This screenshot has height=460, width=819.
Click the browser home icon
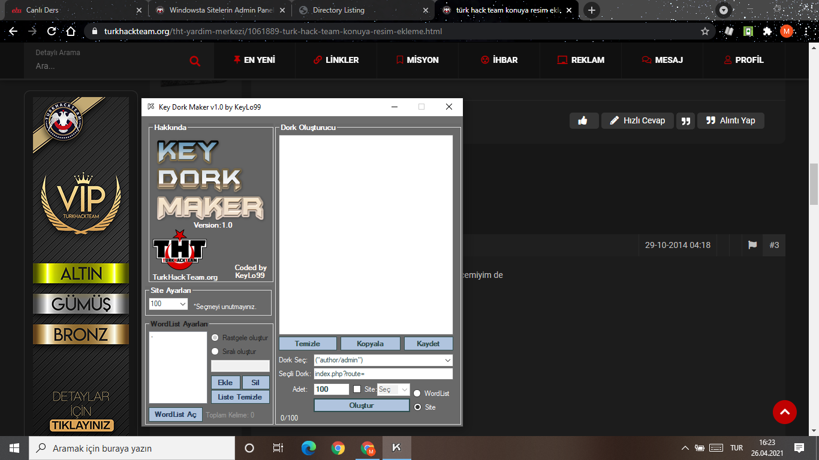(x=71, y=31)
